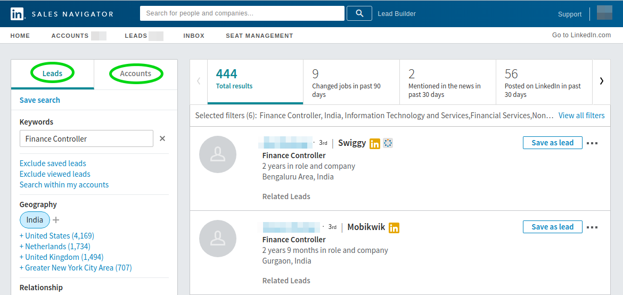Image resolution: width=623 pixels, height=295 pixels.
Task: Toggle Exclude saved leads option
Action: click(x=53, y=163)
